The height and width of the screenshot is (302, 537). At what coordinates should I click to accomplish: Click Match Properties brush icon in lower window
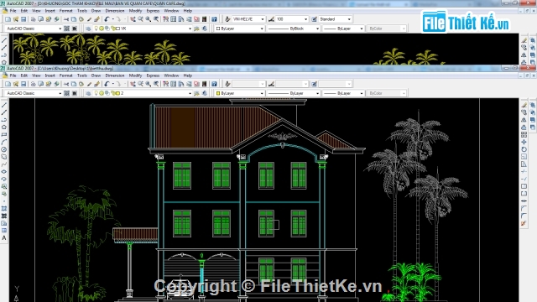(x=90, y=84)
